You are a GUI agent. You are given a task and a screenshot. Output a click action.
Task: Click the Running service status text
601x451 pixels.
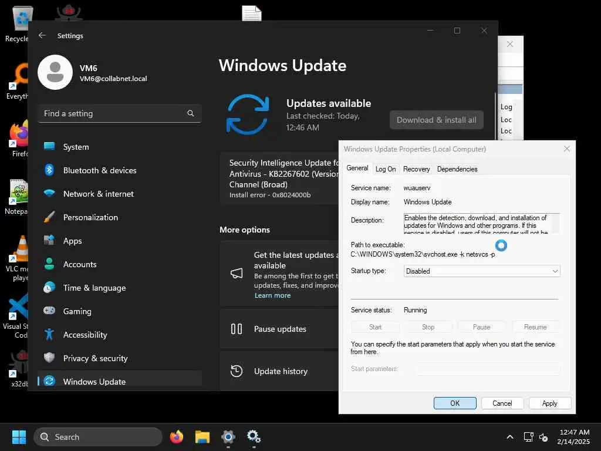pos(415,310)
